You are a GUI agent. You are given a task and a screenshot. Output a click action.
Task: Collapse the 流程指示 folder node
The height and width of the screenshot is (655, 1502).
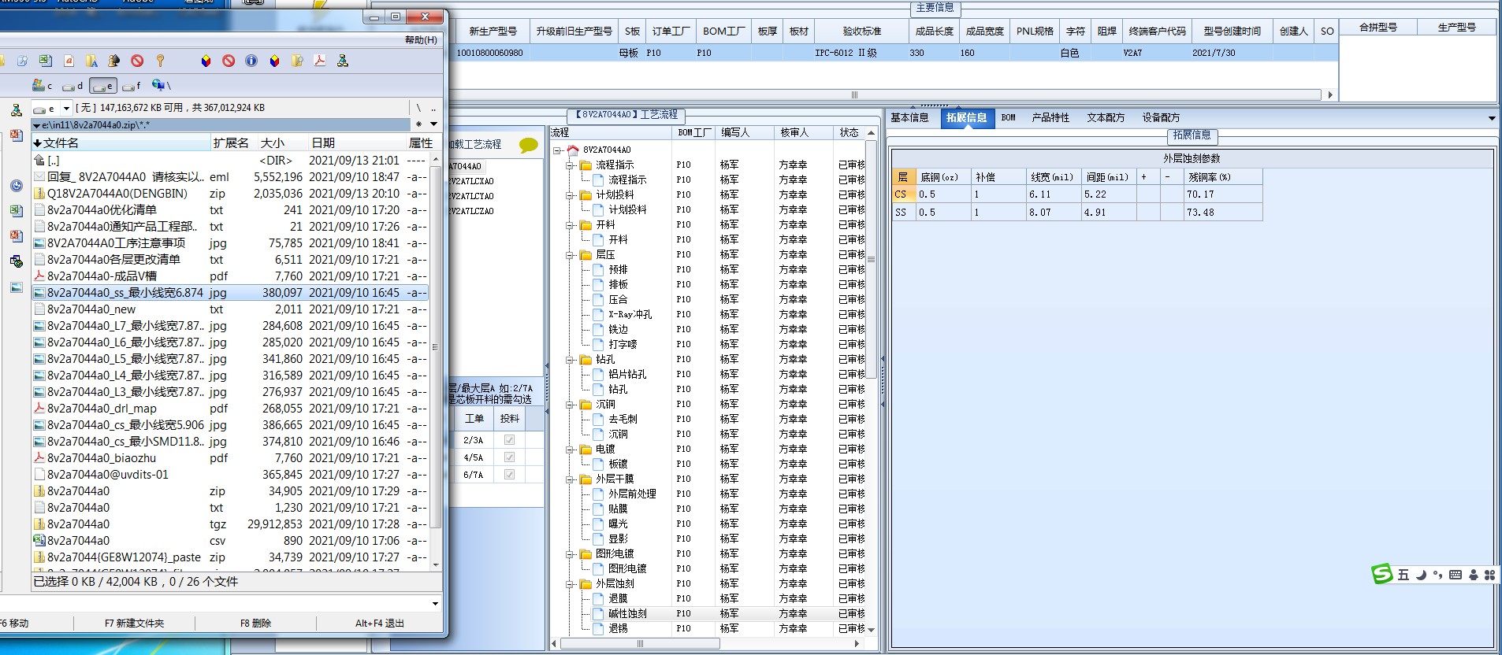[x=570, y=165]
